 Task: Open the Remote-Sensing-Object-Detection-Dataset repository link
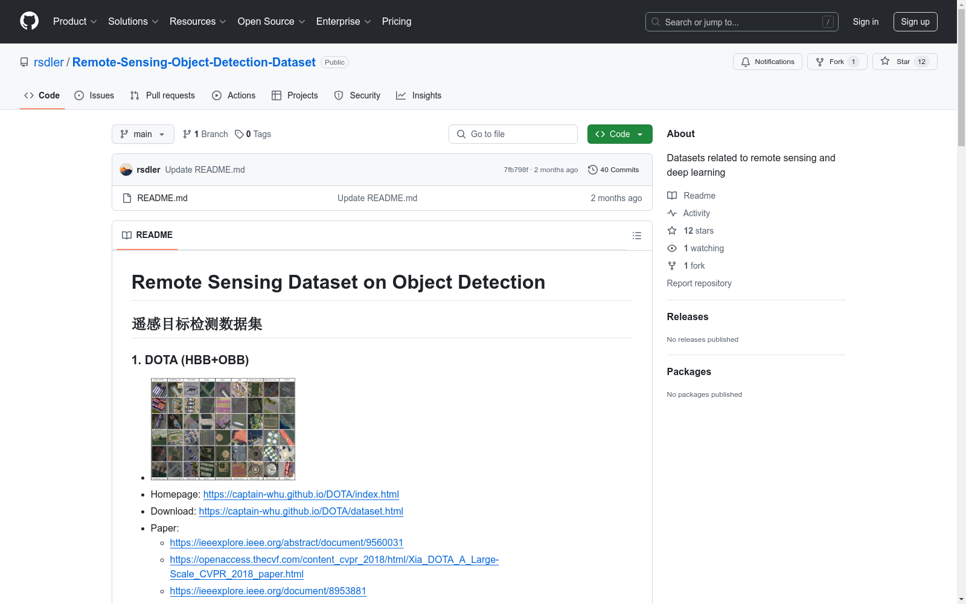(194, 62)
